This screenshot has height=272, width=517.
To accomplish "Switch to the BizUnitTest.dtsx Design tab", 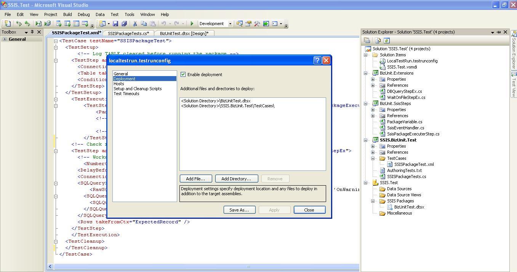I will click(x=184, y=33).
